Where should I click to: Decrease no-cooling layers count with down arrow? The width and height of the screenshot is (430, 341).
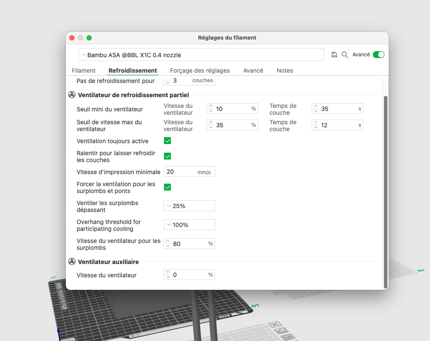click(x=167, y=83)
